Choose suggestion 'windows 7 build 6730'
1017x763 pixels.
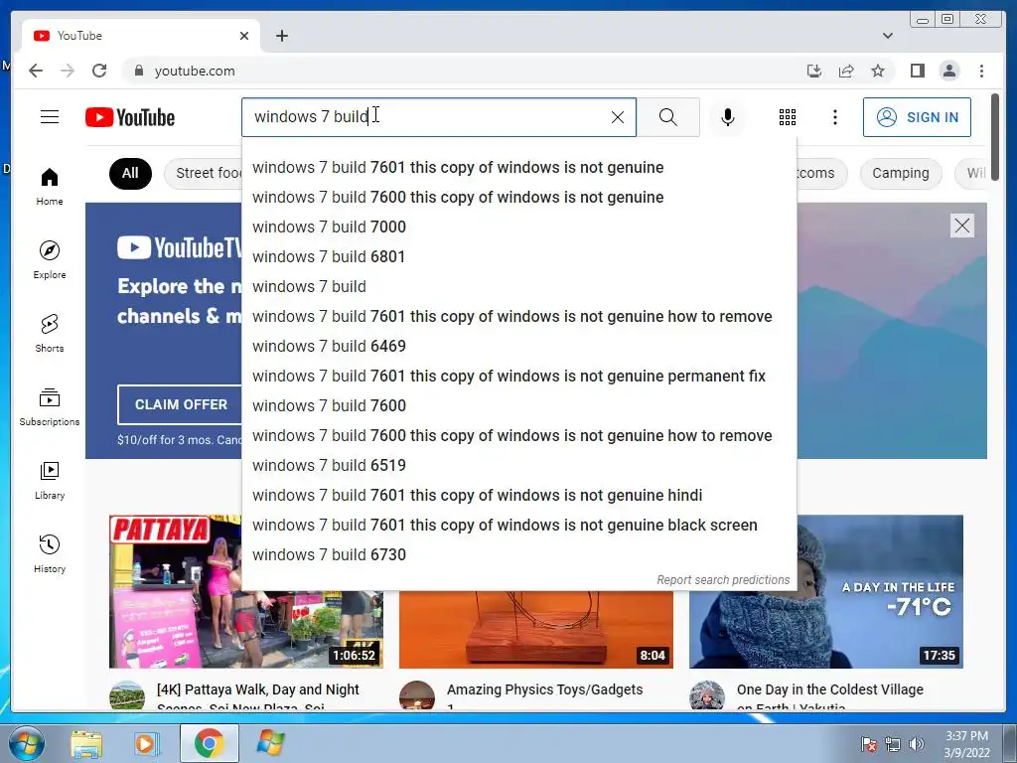click(518, 554)
